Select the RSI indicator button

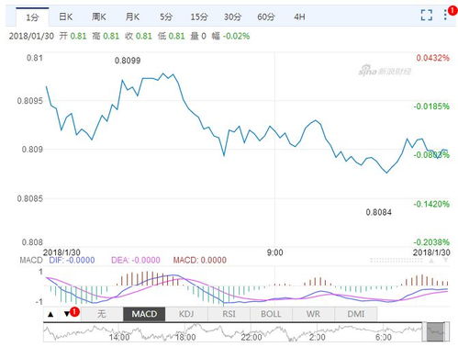click(x=229, y=314)
